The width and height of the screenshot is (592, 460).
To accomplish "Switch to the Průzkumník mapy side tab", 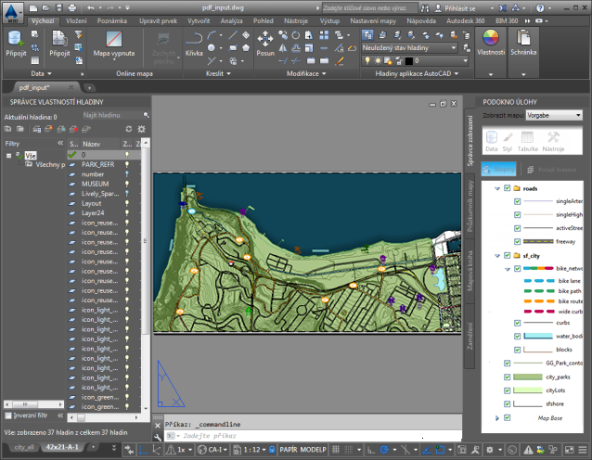I will pos(471,208).
